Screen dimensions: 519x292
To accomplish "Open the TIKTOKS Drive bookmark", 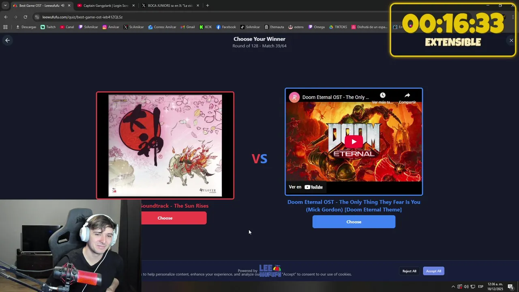I will (338, 27).
